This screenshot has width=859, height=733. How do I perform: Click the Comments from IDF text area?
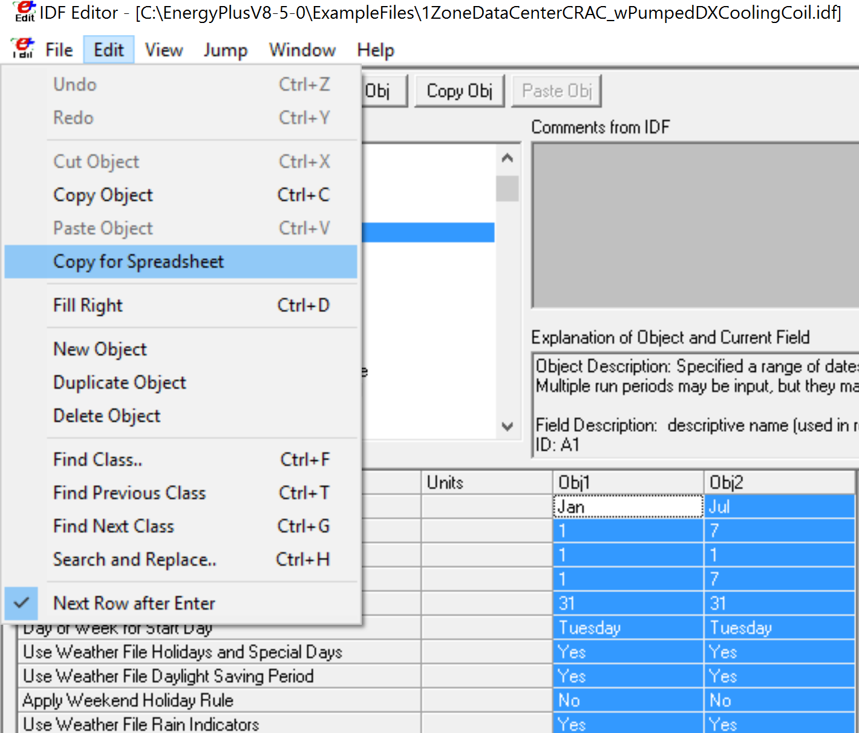pos(696,225)
